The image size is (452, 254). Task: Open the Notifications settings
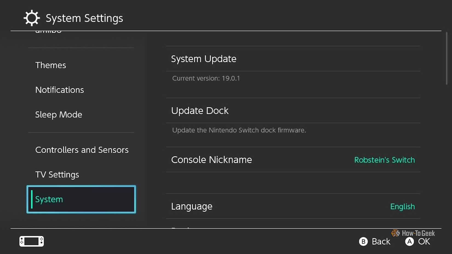[59, 90]
